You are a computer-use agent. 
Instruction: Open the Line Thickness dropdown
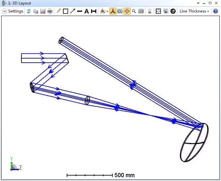tap(194, 11)
